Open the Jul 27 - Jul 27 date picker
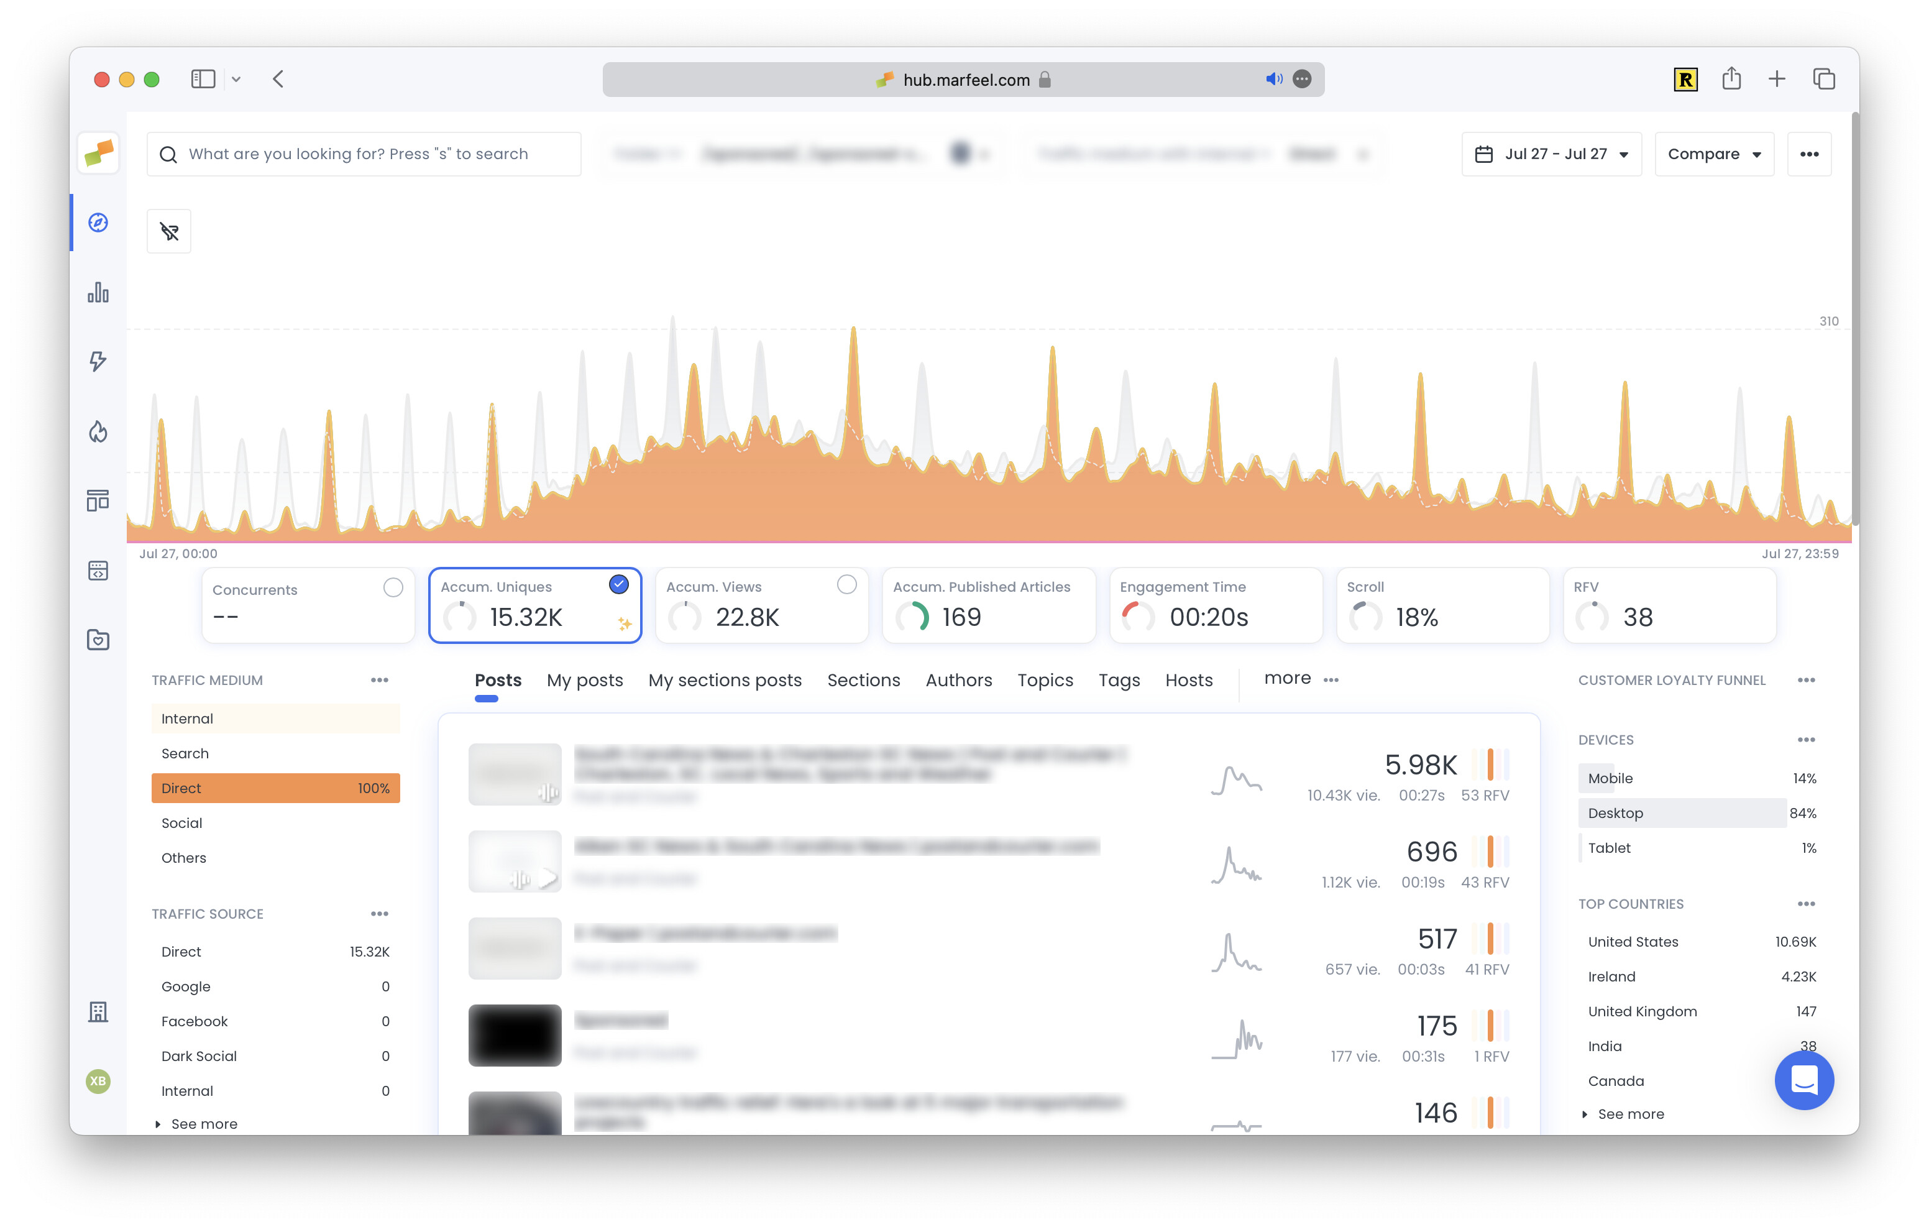 [x=1551, y=153]
